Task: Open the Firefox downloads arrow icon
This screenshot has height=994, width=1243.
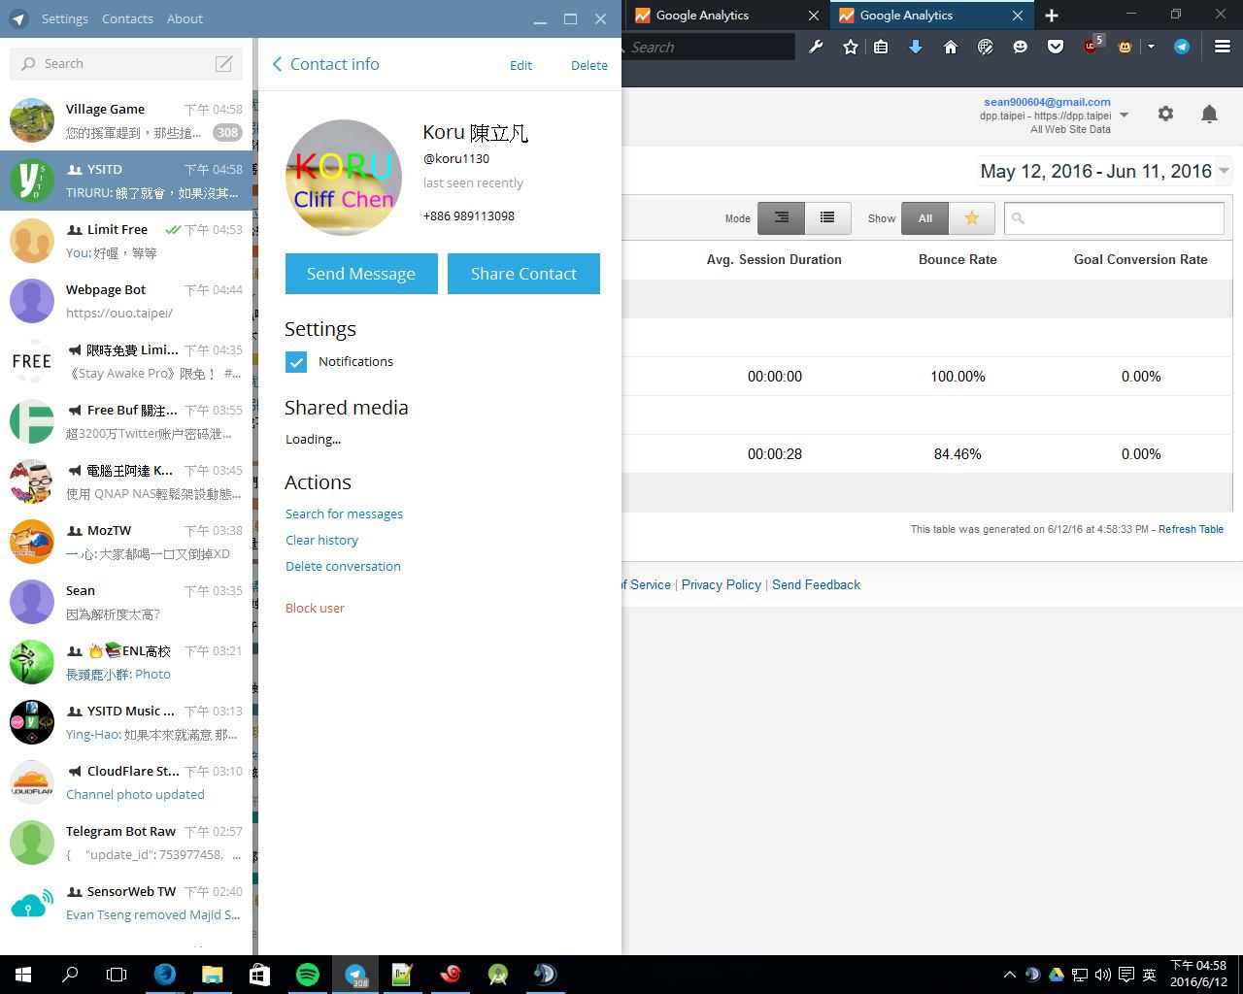Action: (x=915, y=47)
